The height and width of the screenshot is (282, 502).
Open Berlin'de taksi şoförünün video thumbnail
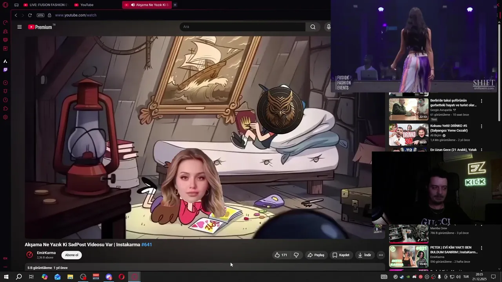pos(408,109)
